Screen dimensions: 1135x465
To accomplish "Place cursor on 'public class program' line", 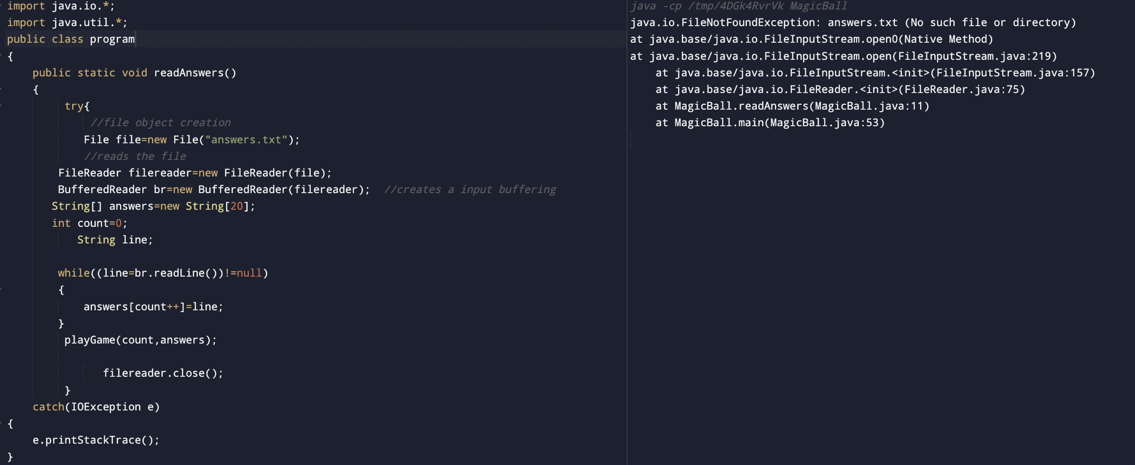I will pyautogui.click(x=71, y=39).
